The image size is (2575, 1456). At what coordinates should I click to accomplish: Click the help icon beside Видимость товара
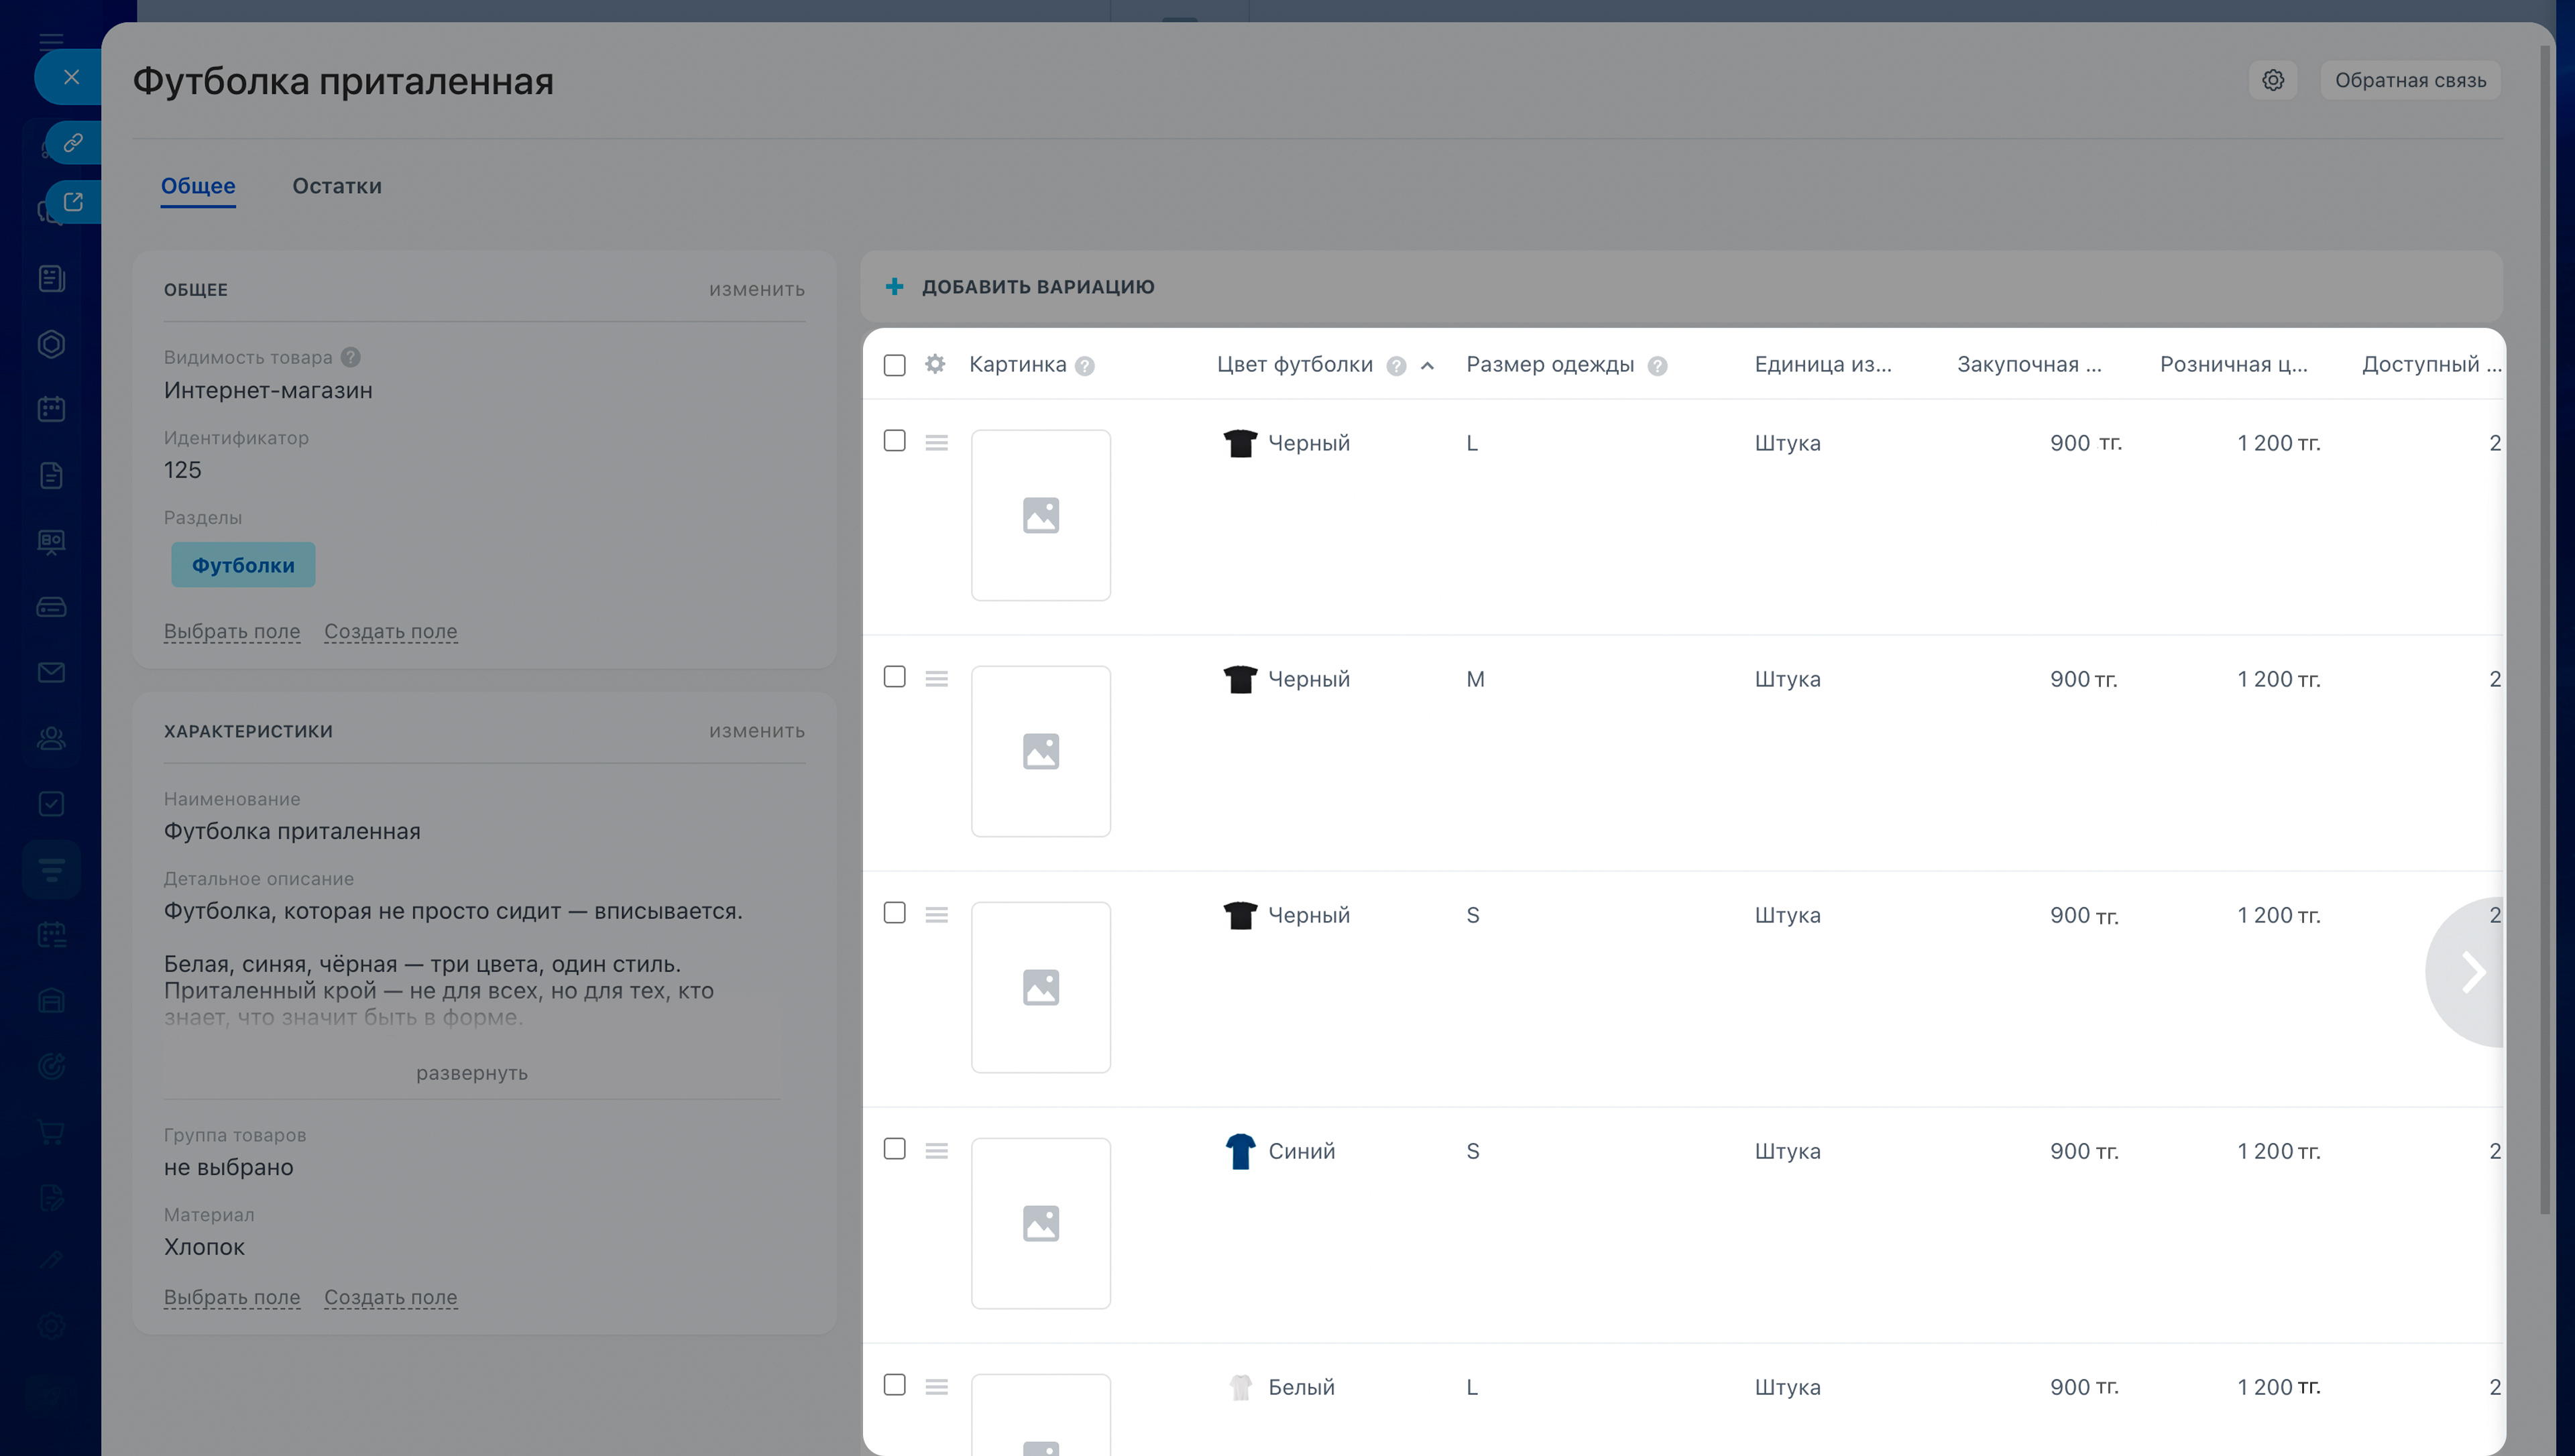tap(350, 357)
